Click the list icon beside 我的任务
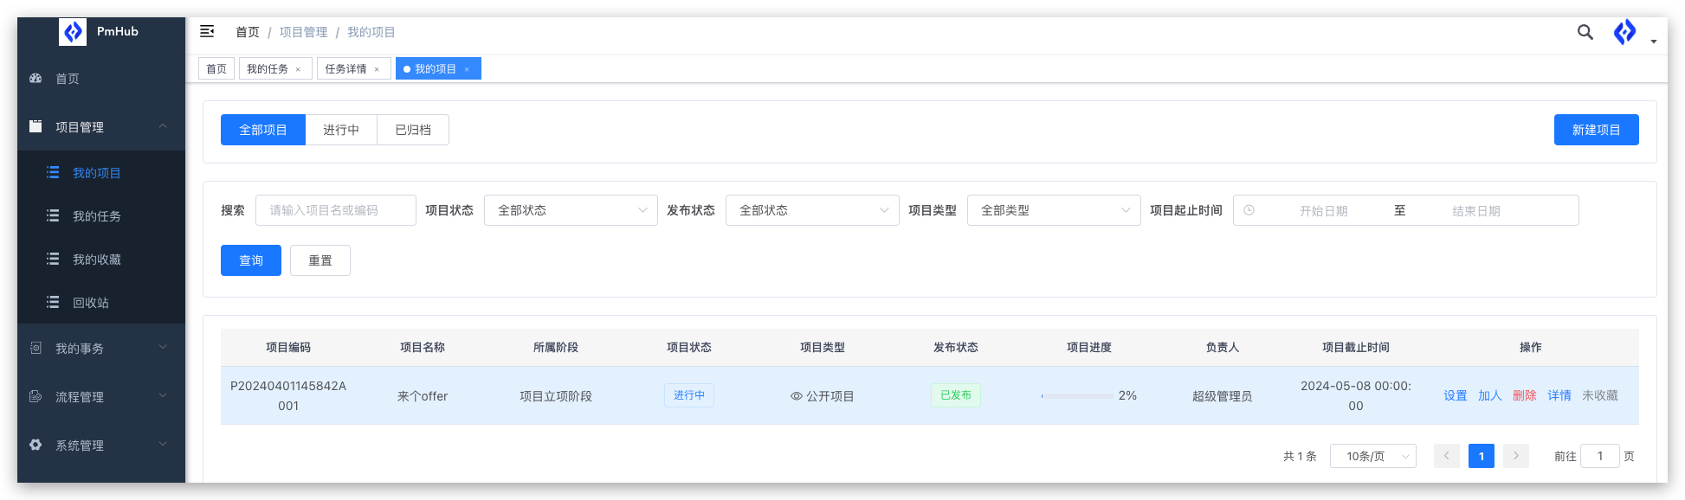The width and height of the screenshot is (1685, 500). [x=53, y=215]
